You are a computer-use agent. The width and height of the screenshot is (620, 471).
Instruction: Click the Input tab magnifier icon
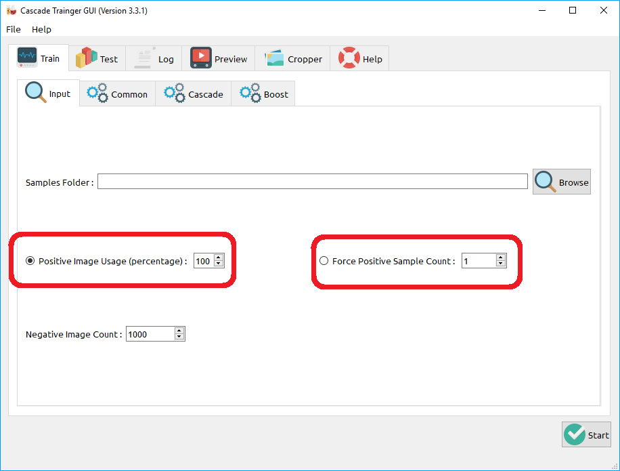pos(36,92)
